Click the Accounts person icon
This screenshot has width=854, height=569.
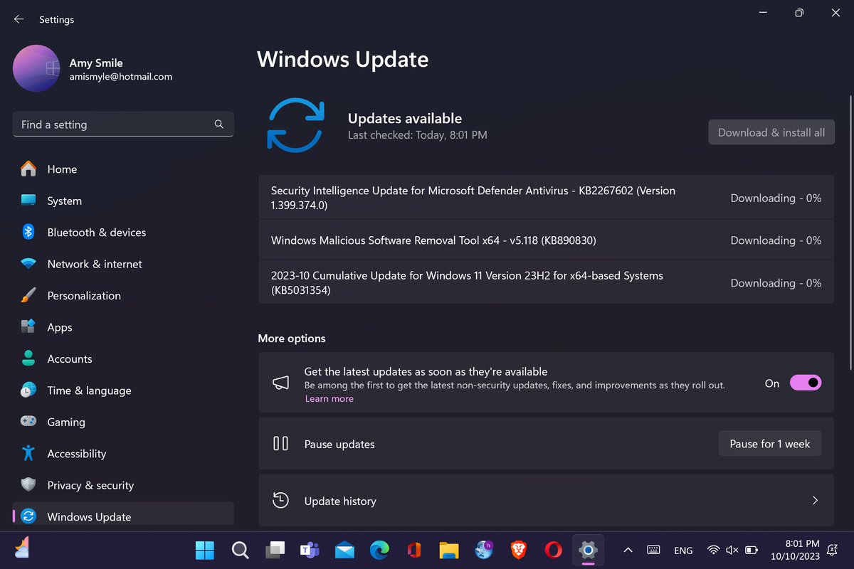[28, 358]
